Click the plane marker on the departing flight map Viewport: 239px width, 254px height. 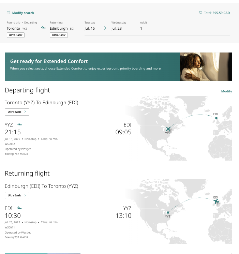pos(168,129)
